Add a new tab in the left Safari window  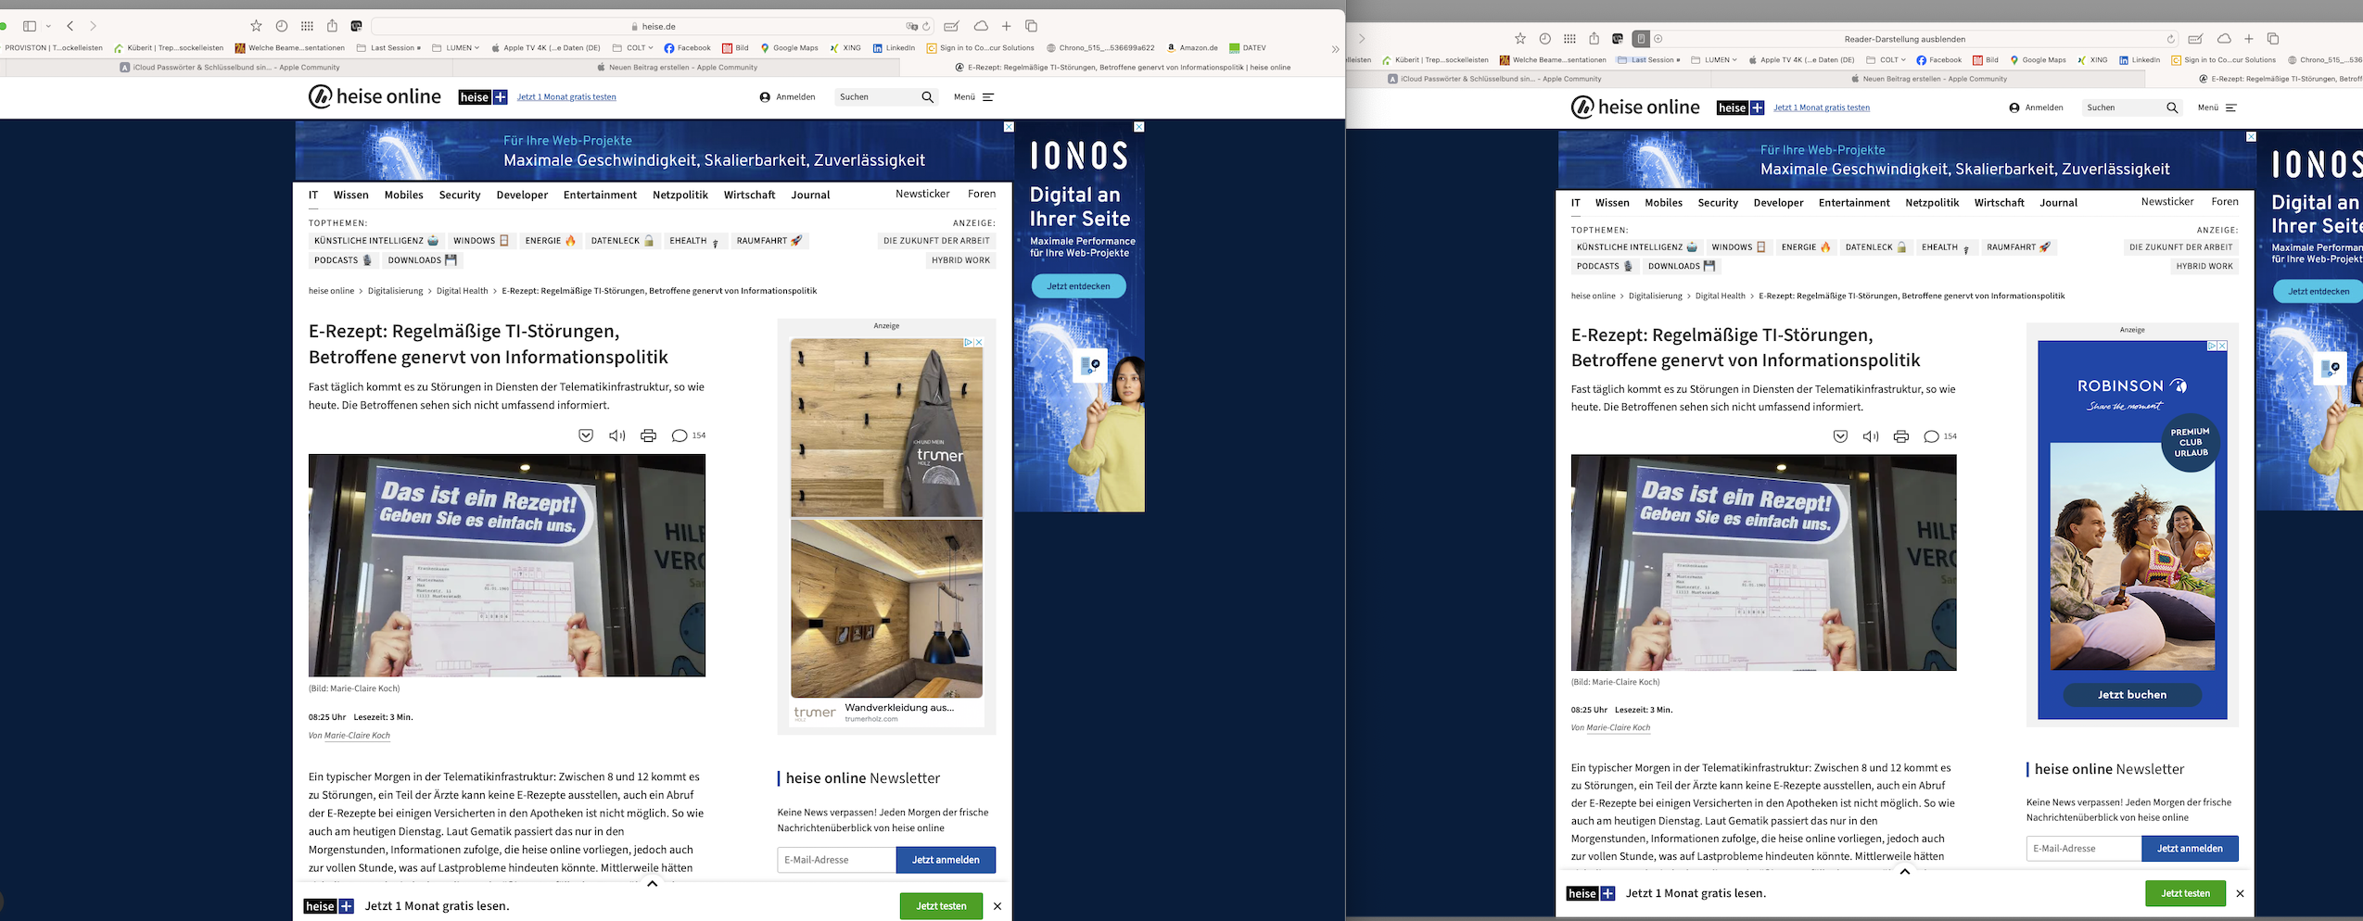tap(1006, 26)
